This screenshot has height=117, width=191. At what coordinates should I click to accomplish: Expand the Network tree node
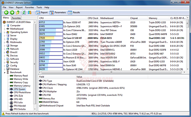(x=5, y=49)
